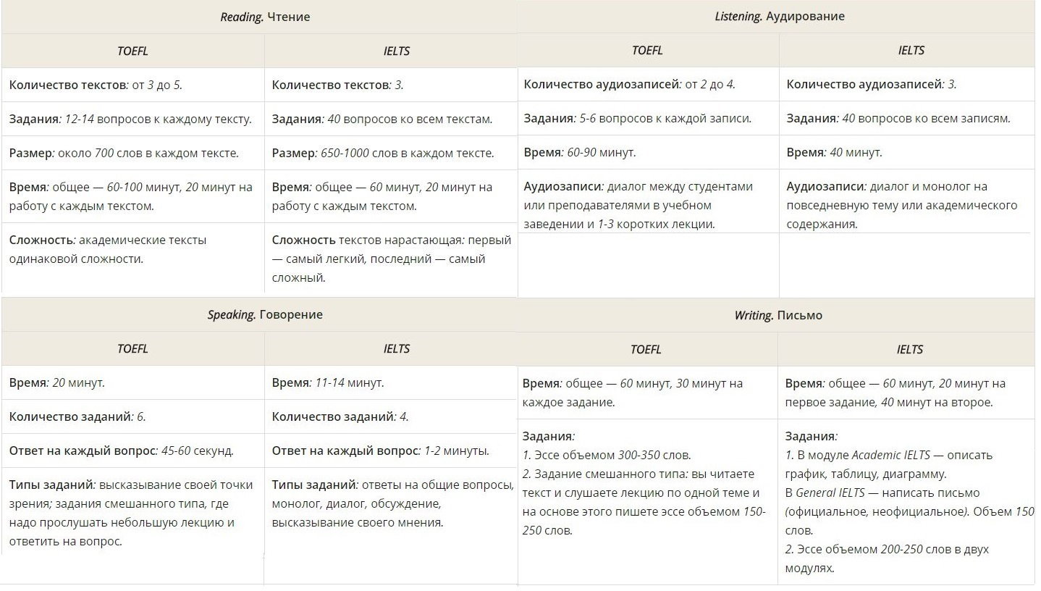The height and width of the screenshot is (591, 1041).
Task: Click the TOEFL column header under Reading
Action: 132,51
